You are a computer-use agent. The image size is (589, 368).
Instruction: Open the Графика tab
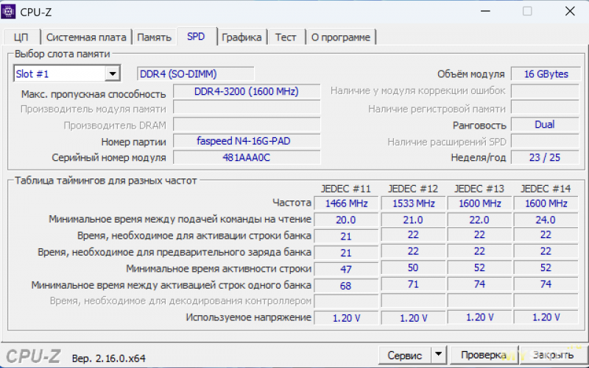coord(242,37)
